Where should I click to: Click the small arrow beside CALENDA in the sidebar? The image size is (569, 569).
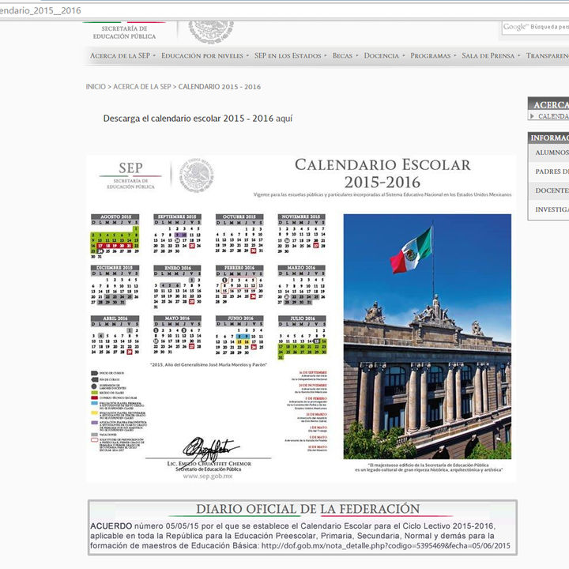click(533, 116)
